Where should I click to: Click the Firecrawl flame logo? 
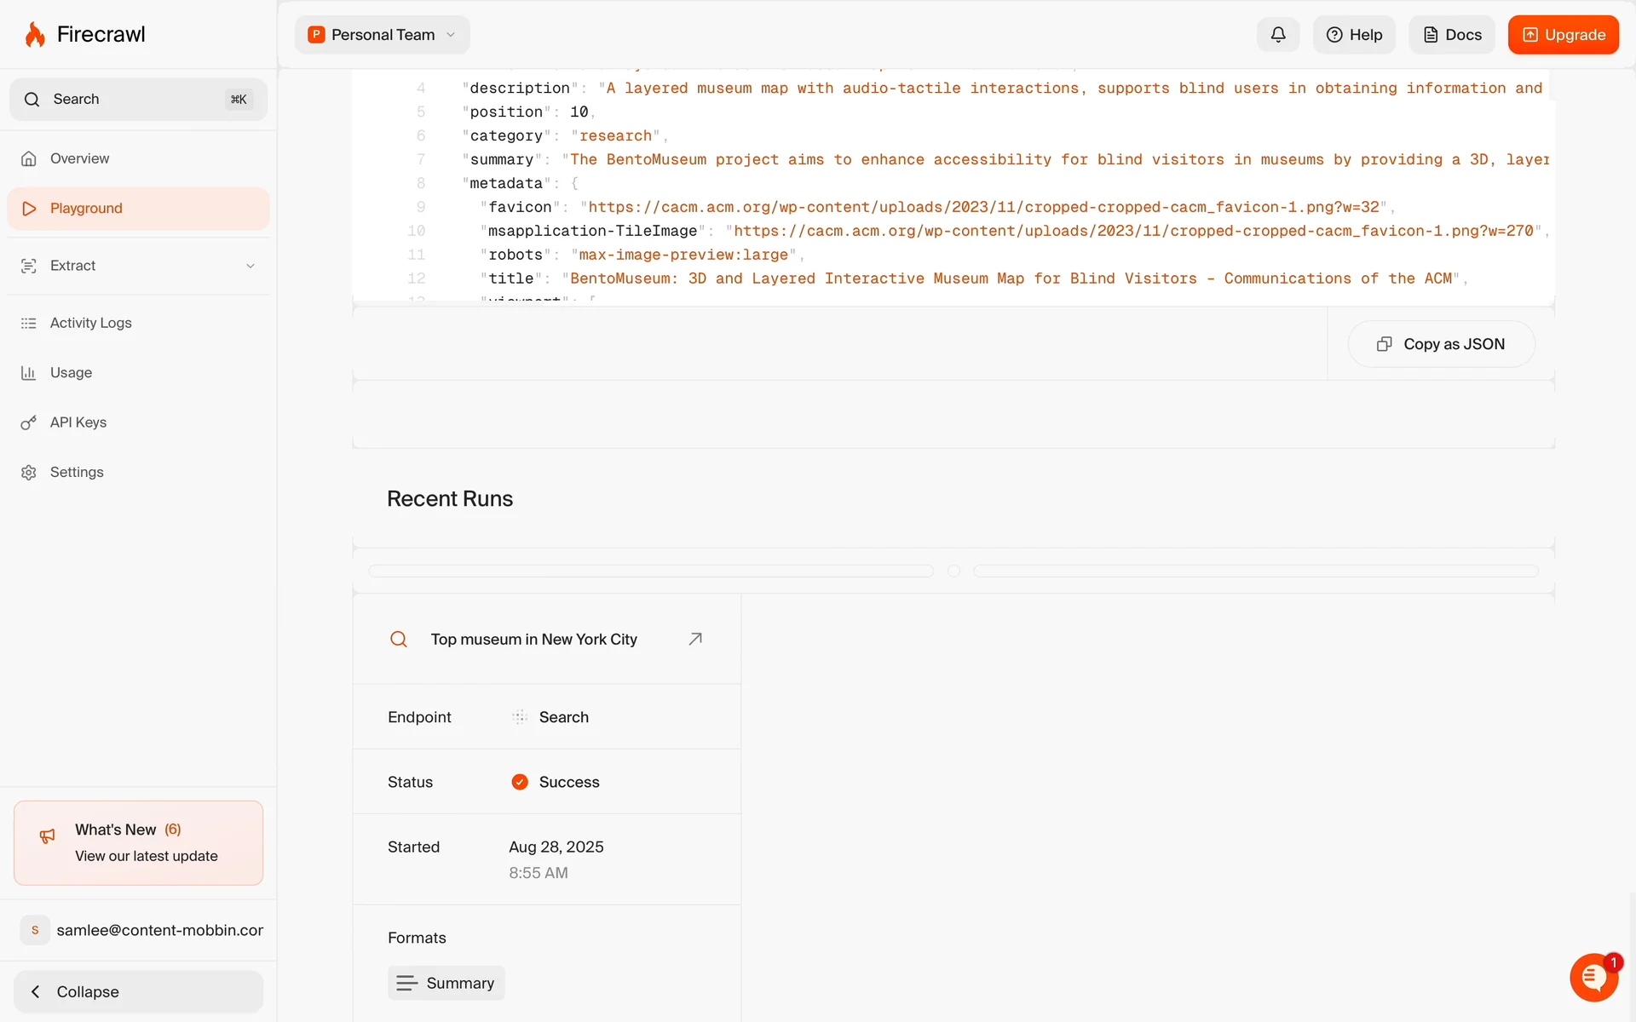(35, 35)
